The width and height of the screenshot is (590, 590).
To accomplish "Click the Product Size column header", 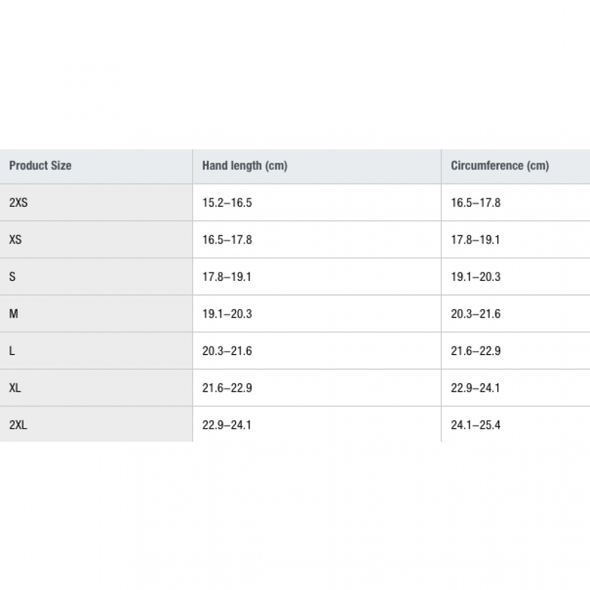I will click(x=40, y=166).
